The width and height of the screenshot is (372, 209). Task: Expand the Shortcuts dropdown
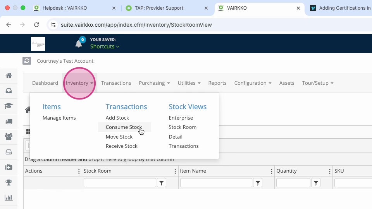click(105, 46)
